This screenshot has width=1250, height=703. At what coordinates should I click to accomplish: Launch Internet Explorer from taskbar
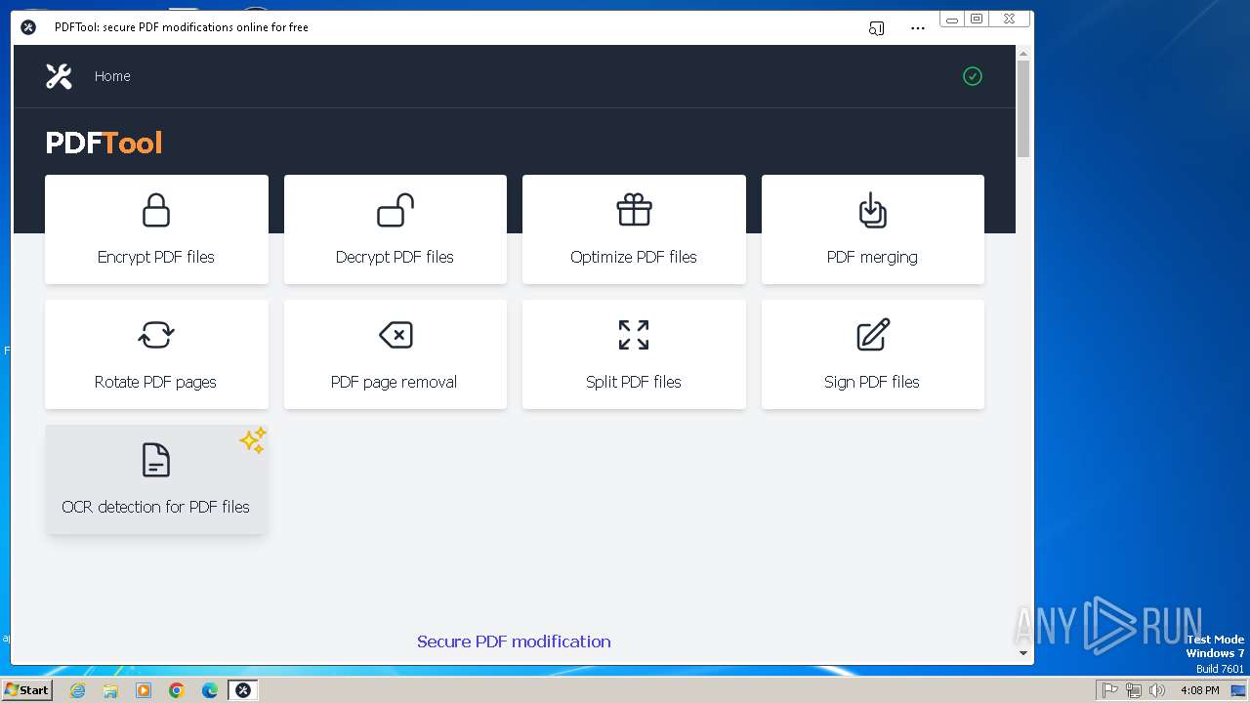[78, 690]
